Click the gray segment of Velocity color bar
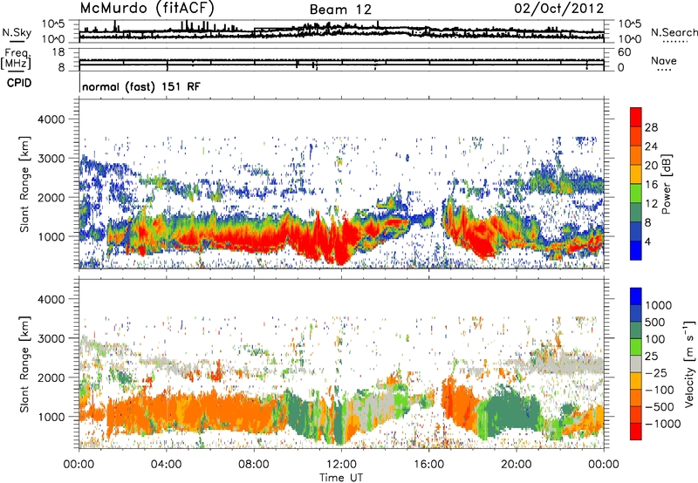698x483 pixels. (636, 364)
